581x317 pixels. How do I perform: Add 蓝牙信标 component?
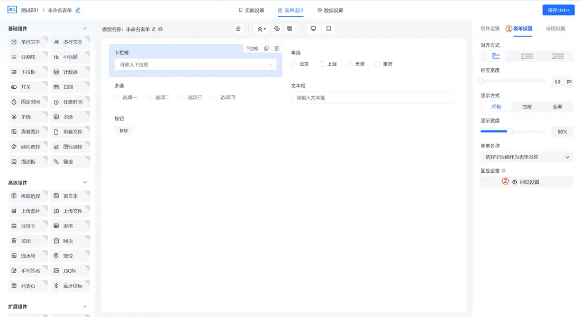coord(70,286)
